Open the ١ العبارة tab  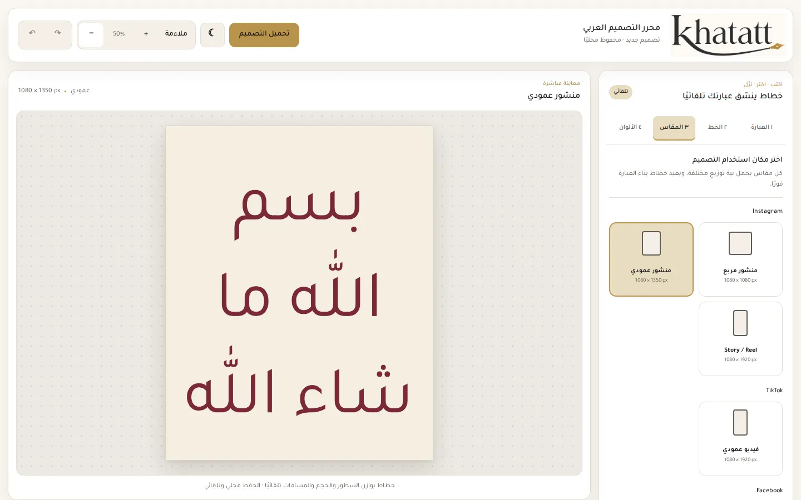762,127
